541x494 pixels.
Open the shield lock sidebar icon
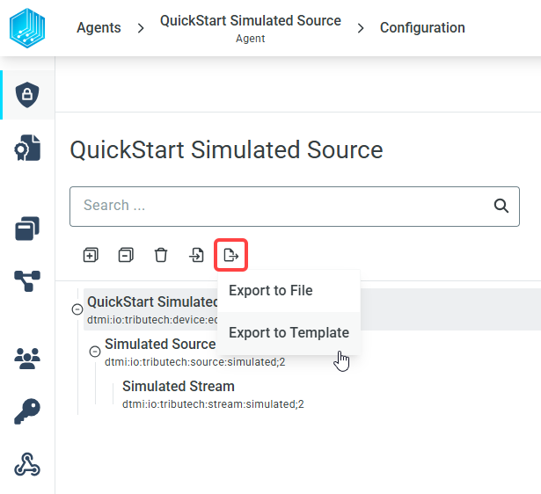pyautogui.click(x=27, y=95)
